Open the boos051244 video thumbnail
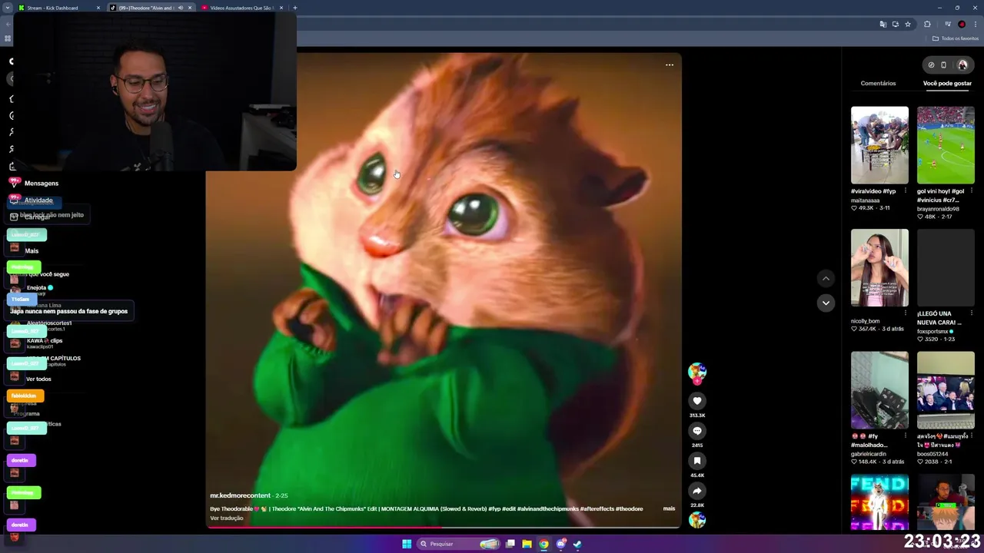 click(946, 390)
